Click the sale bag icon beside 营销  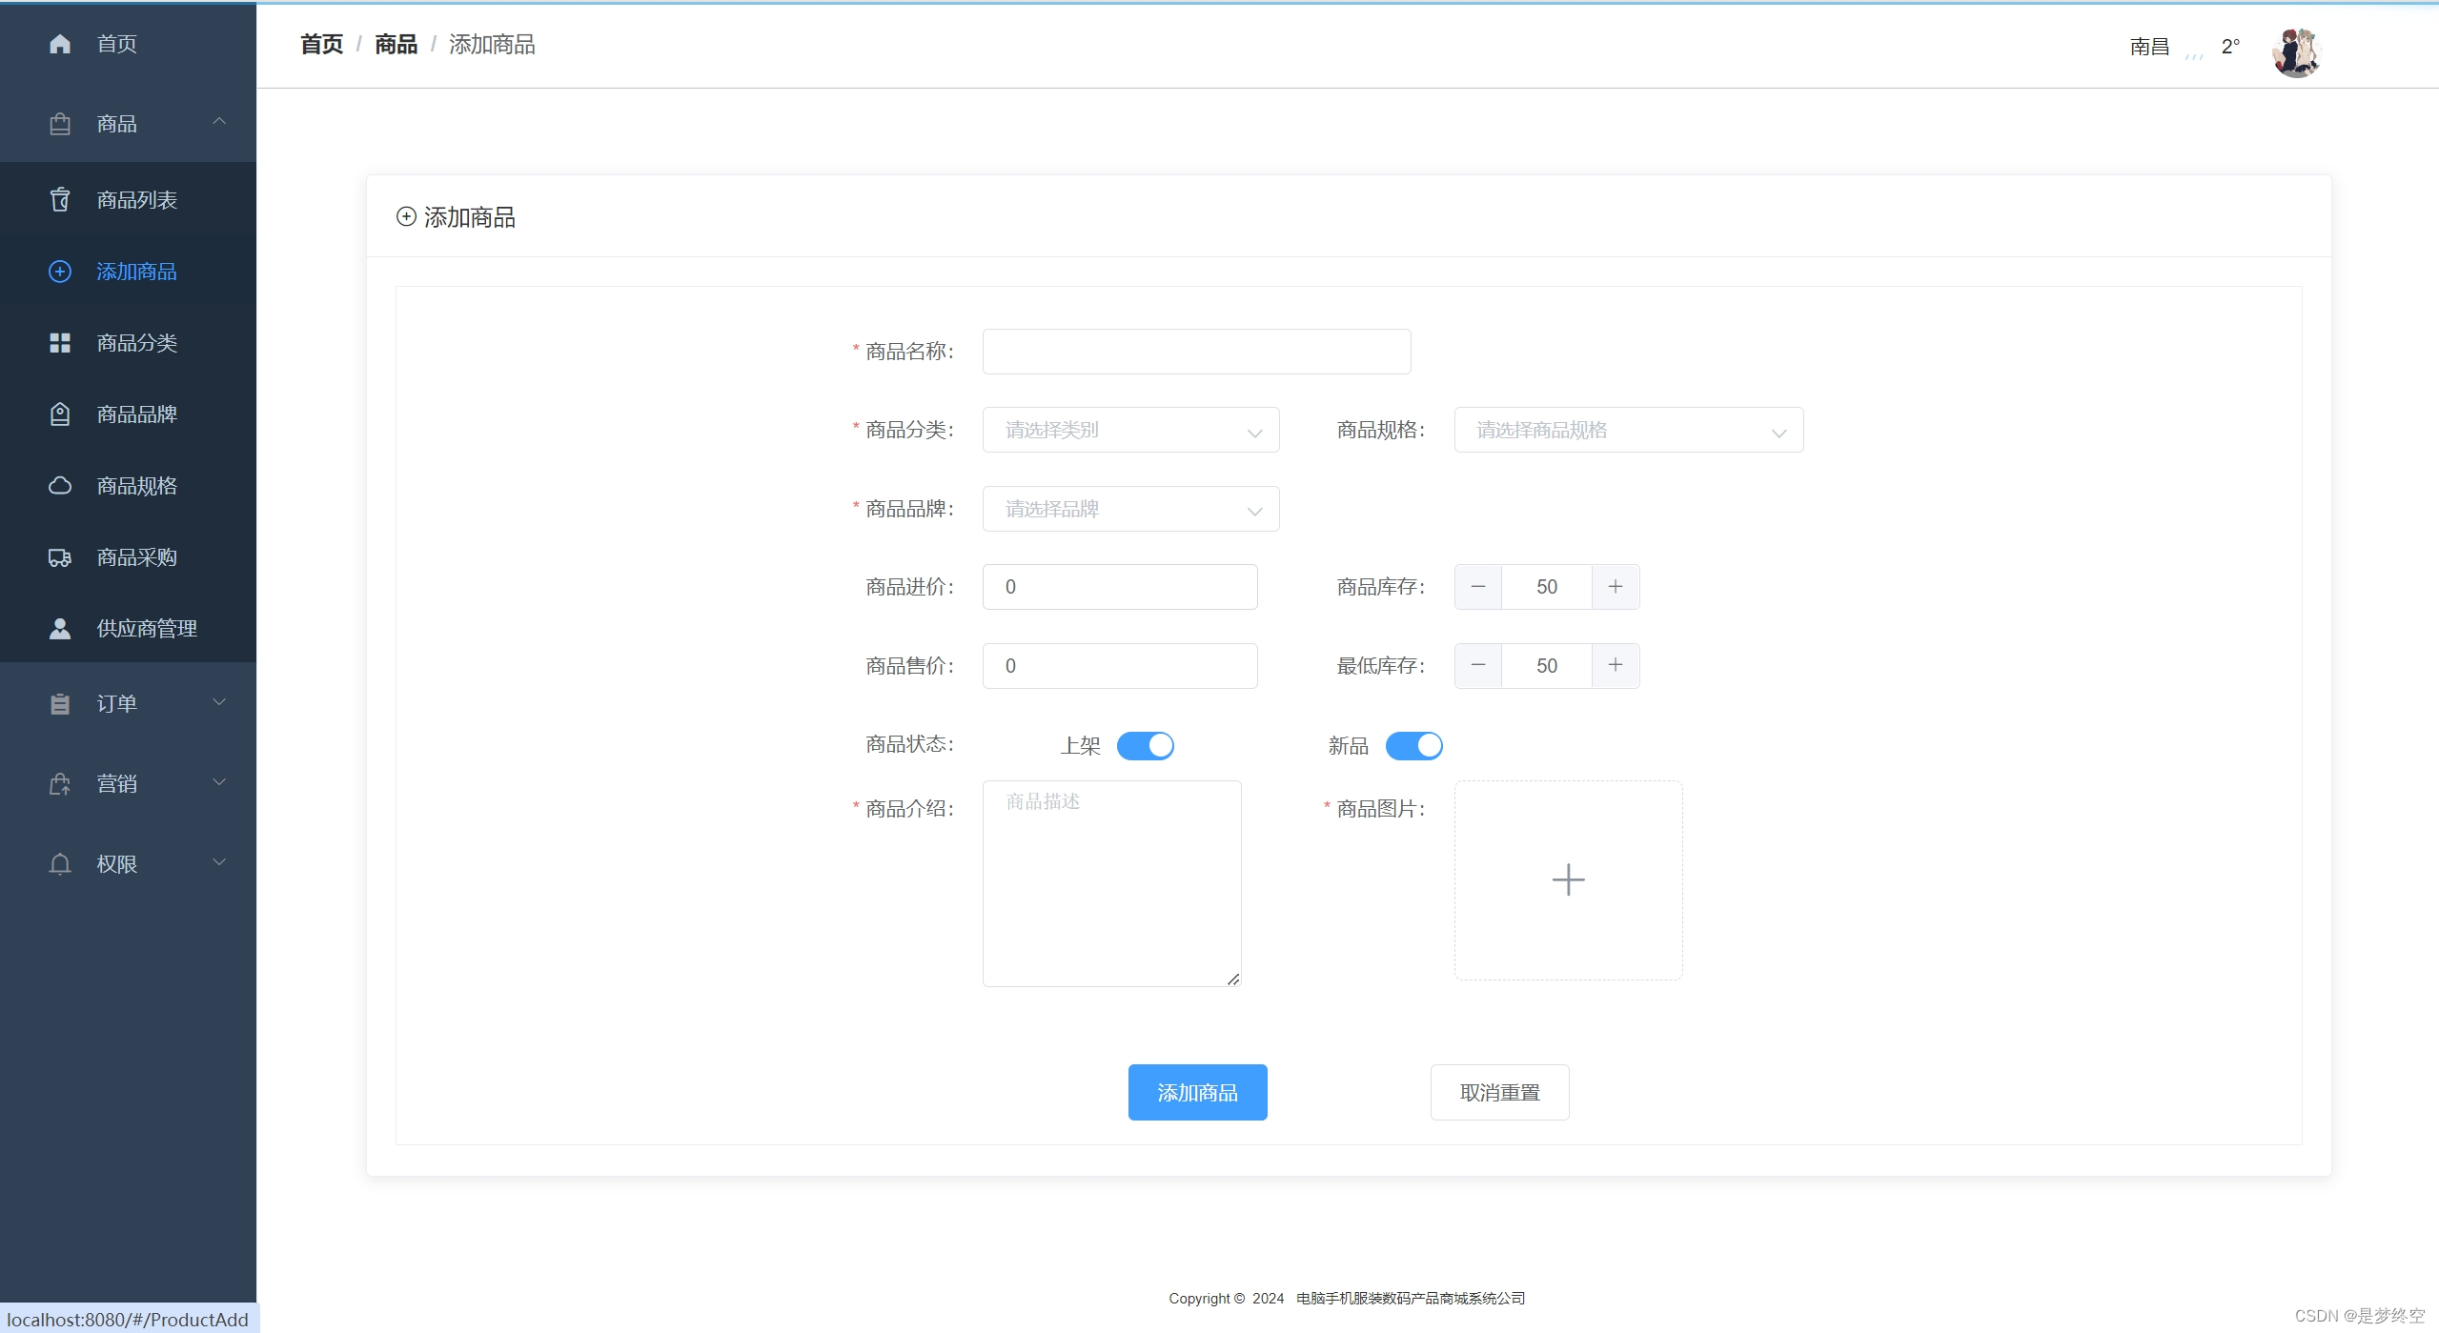point(60,784)
